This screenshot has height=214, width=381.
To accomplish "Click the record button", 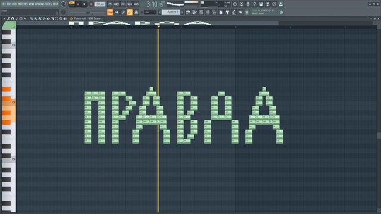I will tap(91, 4).
